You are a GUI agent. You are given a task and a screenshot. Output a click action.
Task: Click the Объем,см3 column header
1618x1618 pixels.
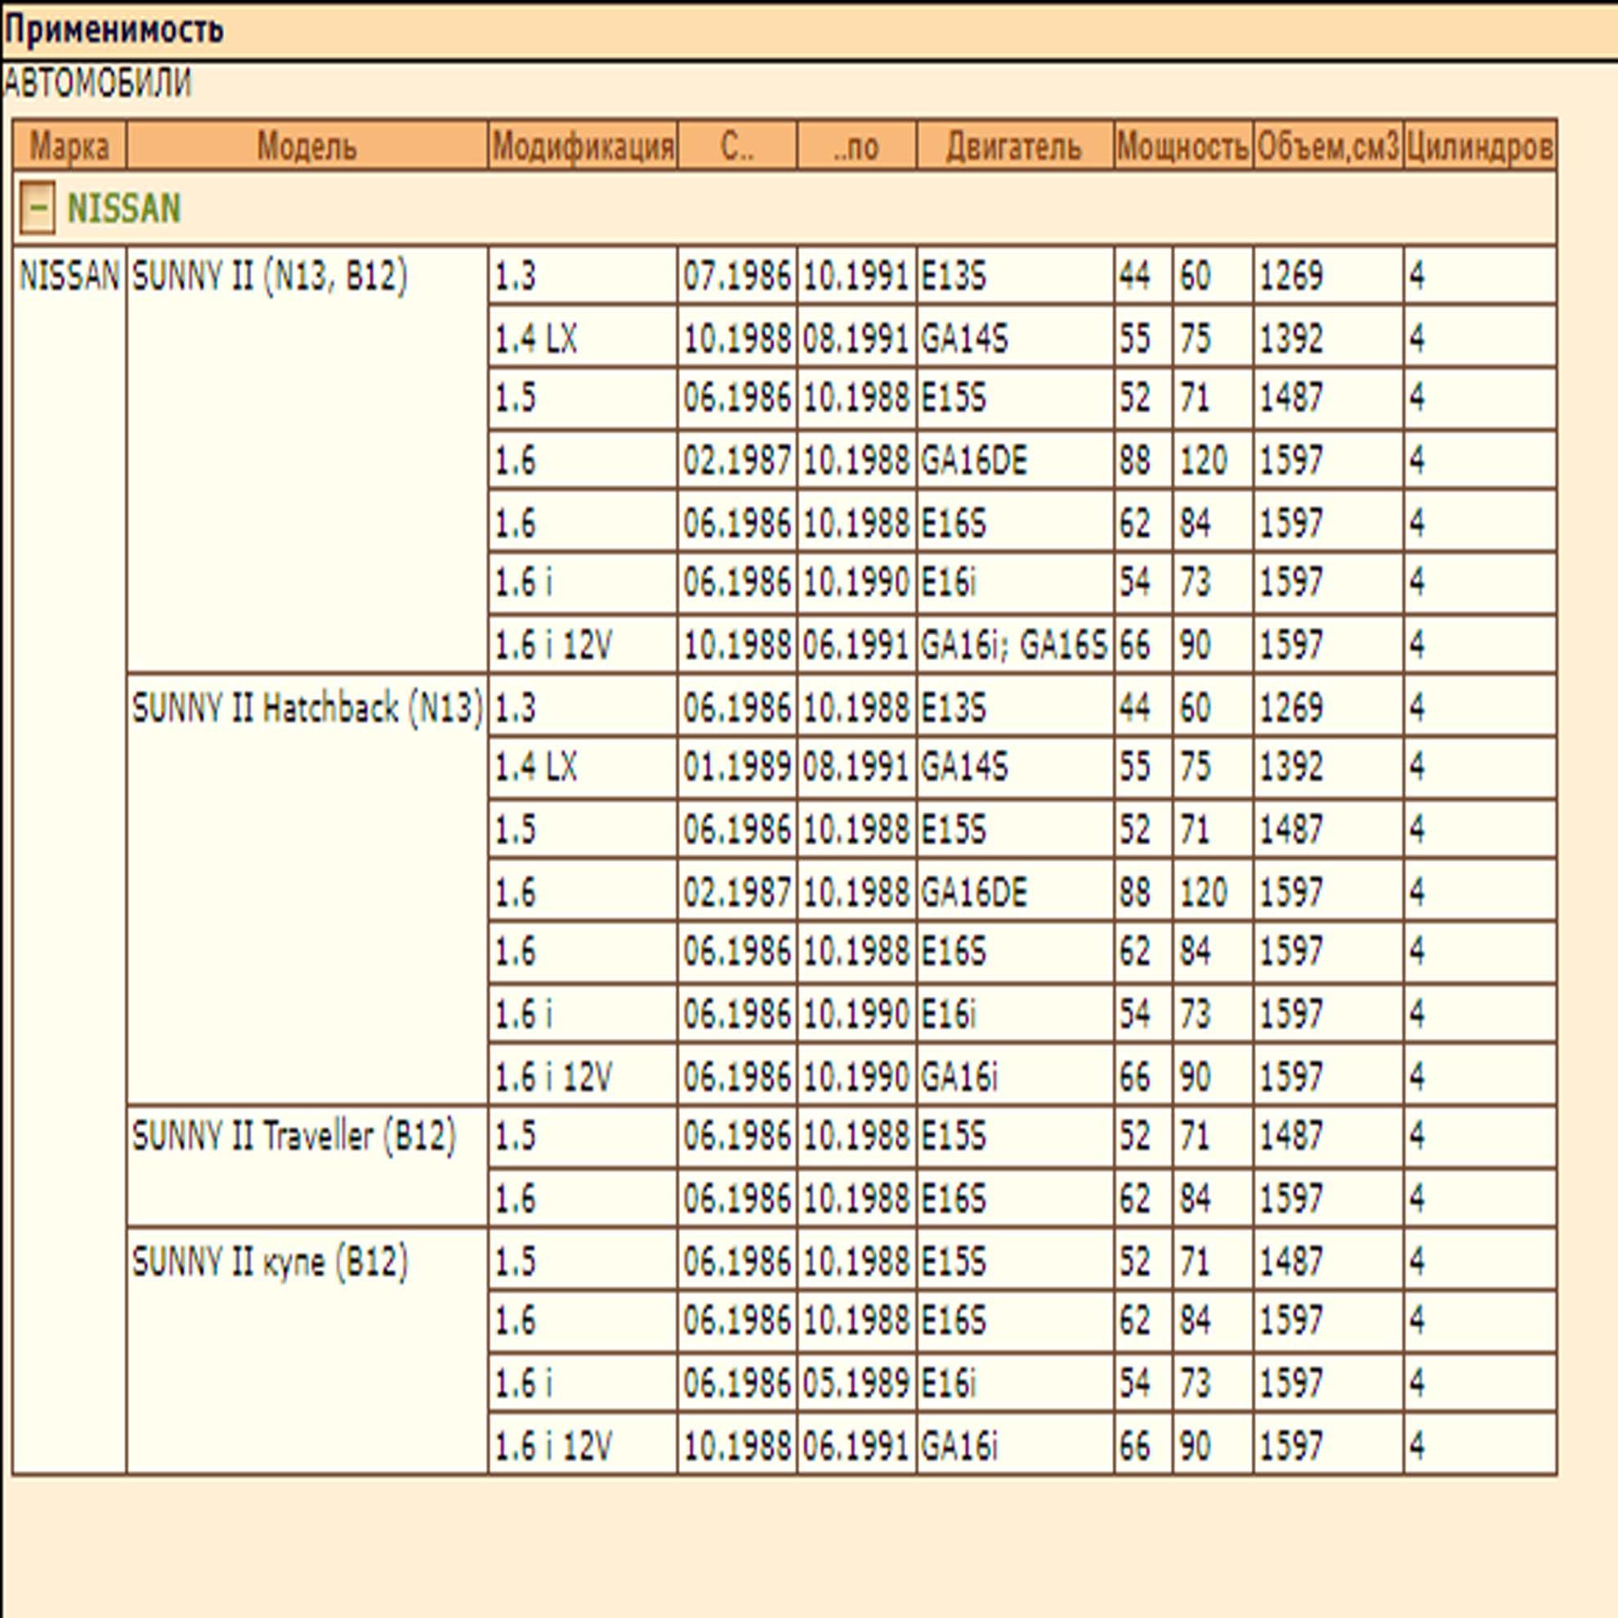tap(1327, 146)
